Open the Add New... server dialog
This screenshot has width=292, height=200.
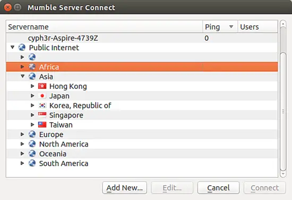pos(125,188)
